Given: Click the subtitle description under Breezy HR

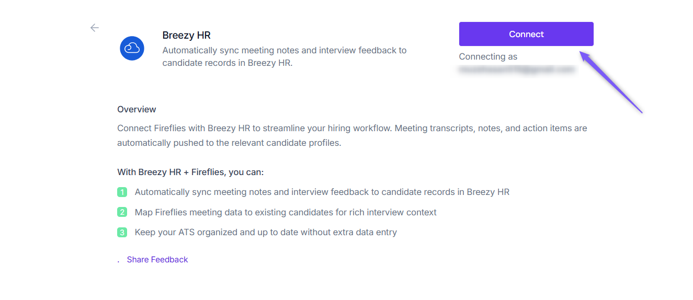Looking at the screenshot, I should click(285, 57).
